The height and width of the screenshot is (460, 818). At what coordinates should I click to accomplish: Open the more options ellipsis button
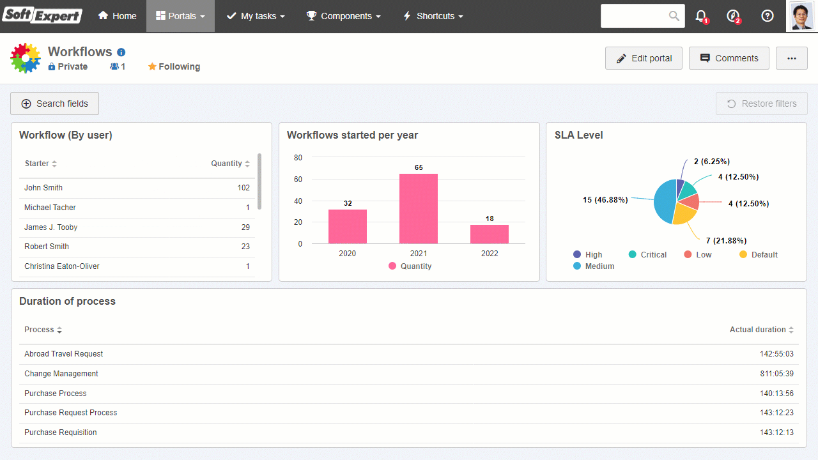pos(792,58)
